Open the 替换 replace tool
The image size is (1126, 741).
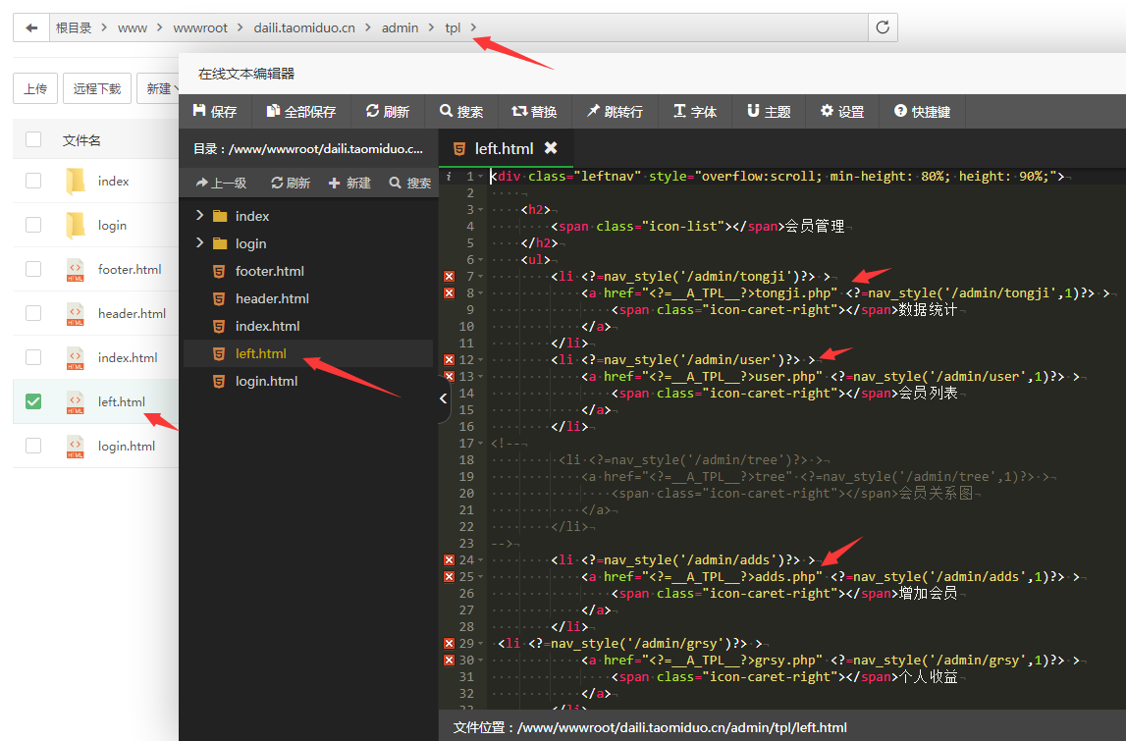click(x=534, y=111)
